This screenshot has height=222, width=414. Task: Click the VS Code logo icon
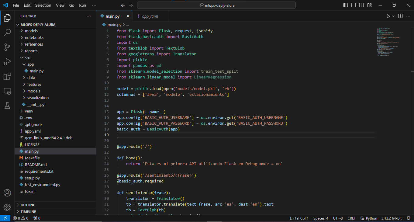[x=5, y=5]
